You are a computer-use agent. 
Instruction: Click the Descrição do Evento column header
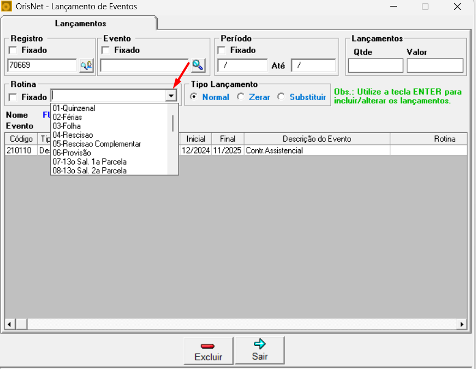pos(317,139)
